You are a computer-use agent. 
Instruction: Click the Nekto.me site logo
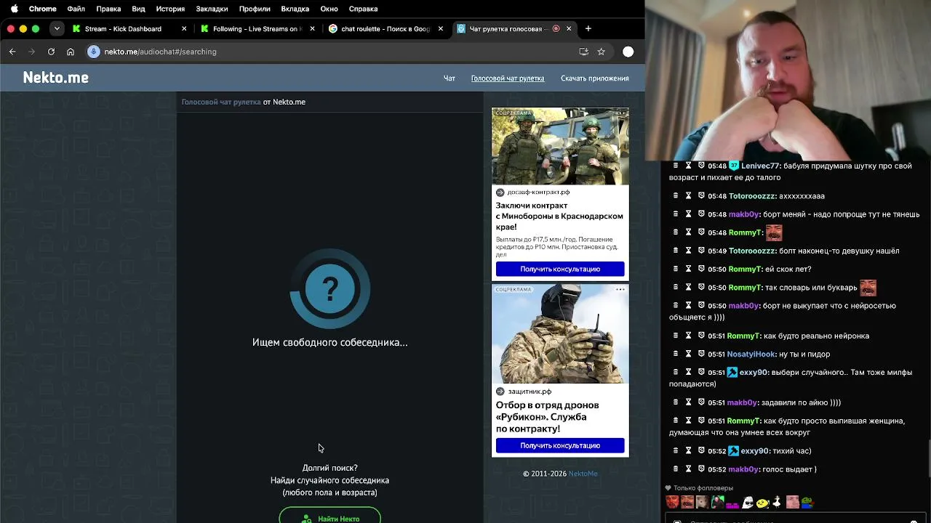pyautogui.click(x=55, y=78)
